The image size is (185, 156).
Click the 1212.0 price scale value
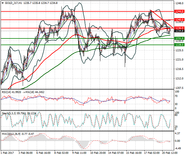[x=179, y=78]
